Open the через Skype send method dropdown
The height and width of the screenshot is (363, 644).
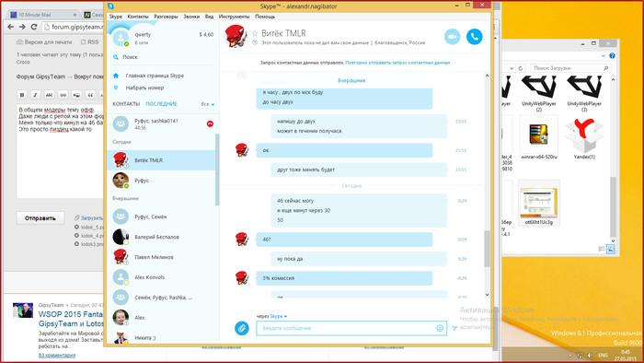(279, 316)
